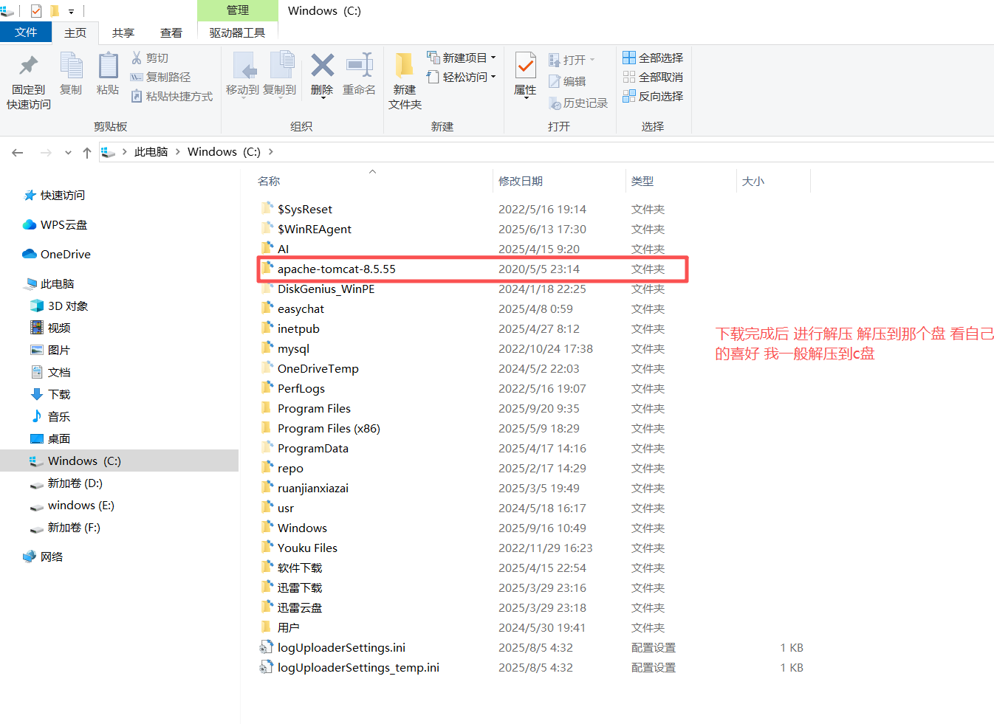Open recent locations dropdown arrow
Image resolution: width=994 pixels, height=724 pixels.
68,153
